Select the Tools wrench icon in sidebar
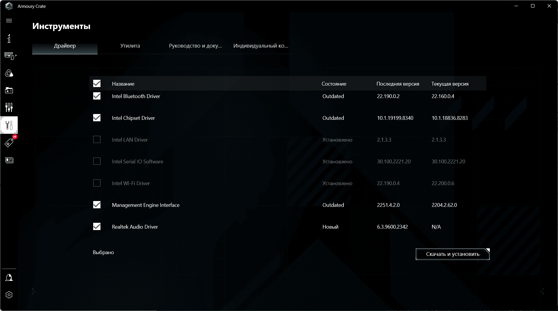 click(9, 125)
